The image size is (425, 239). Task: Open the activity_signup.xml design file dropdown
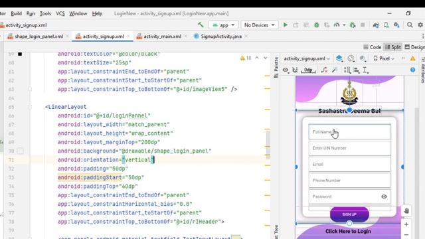coord(307,58)
